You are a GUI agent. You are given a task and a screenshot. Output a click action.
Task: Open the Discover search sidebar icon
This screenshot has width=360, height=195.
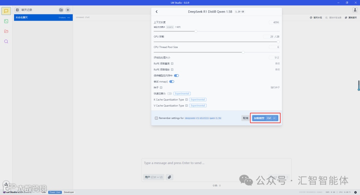[6, 41]
